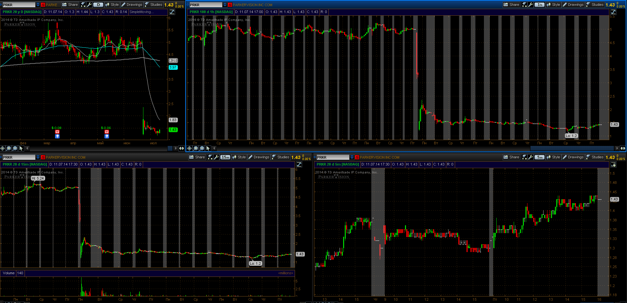Toggle chart scale icon in 5m chart header
The image size is (627, 303).
pos(614,165)
